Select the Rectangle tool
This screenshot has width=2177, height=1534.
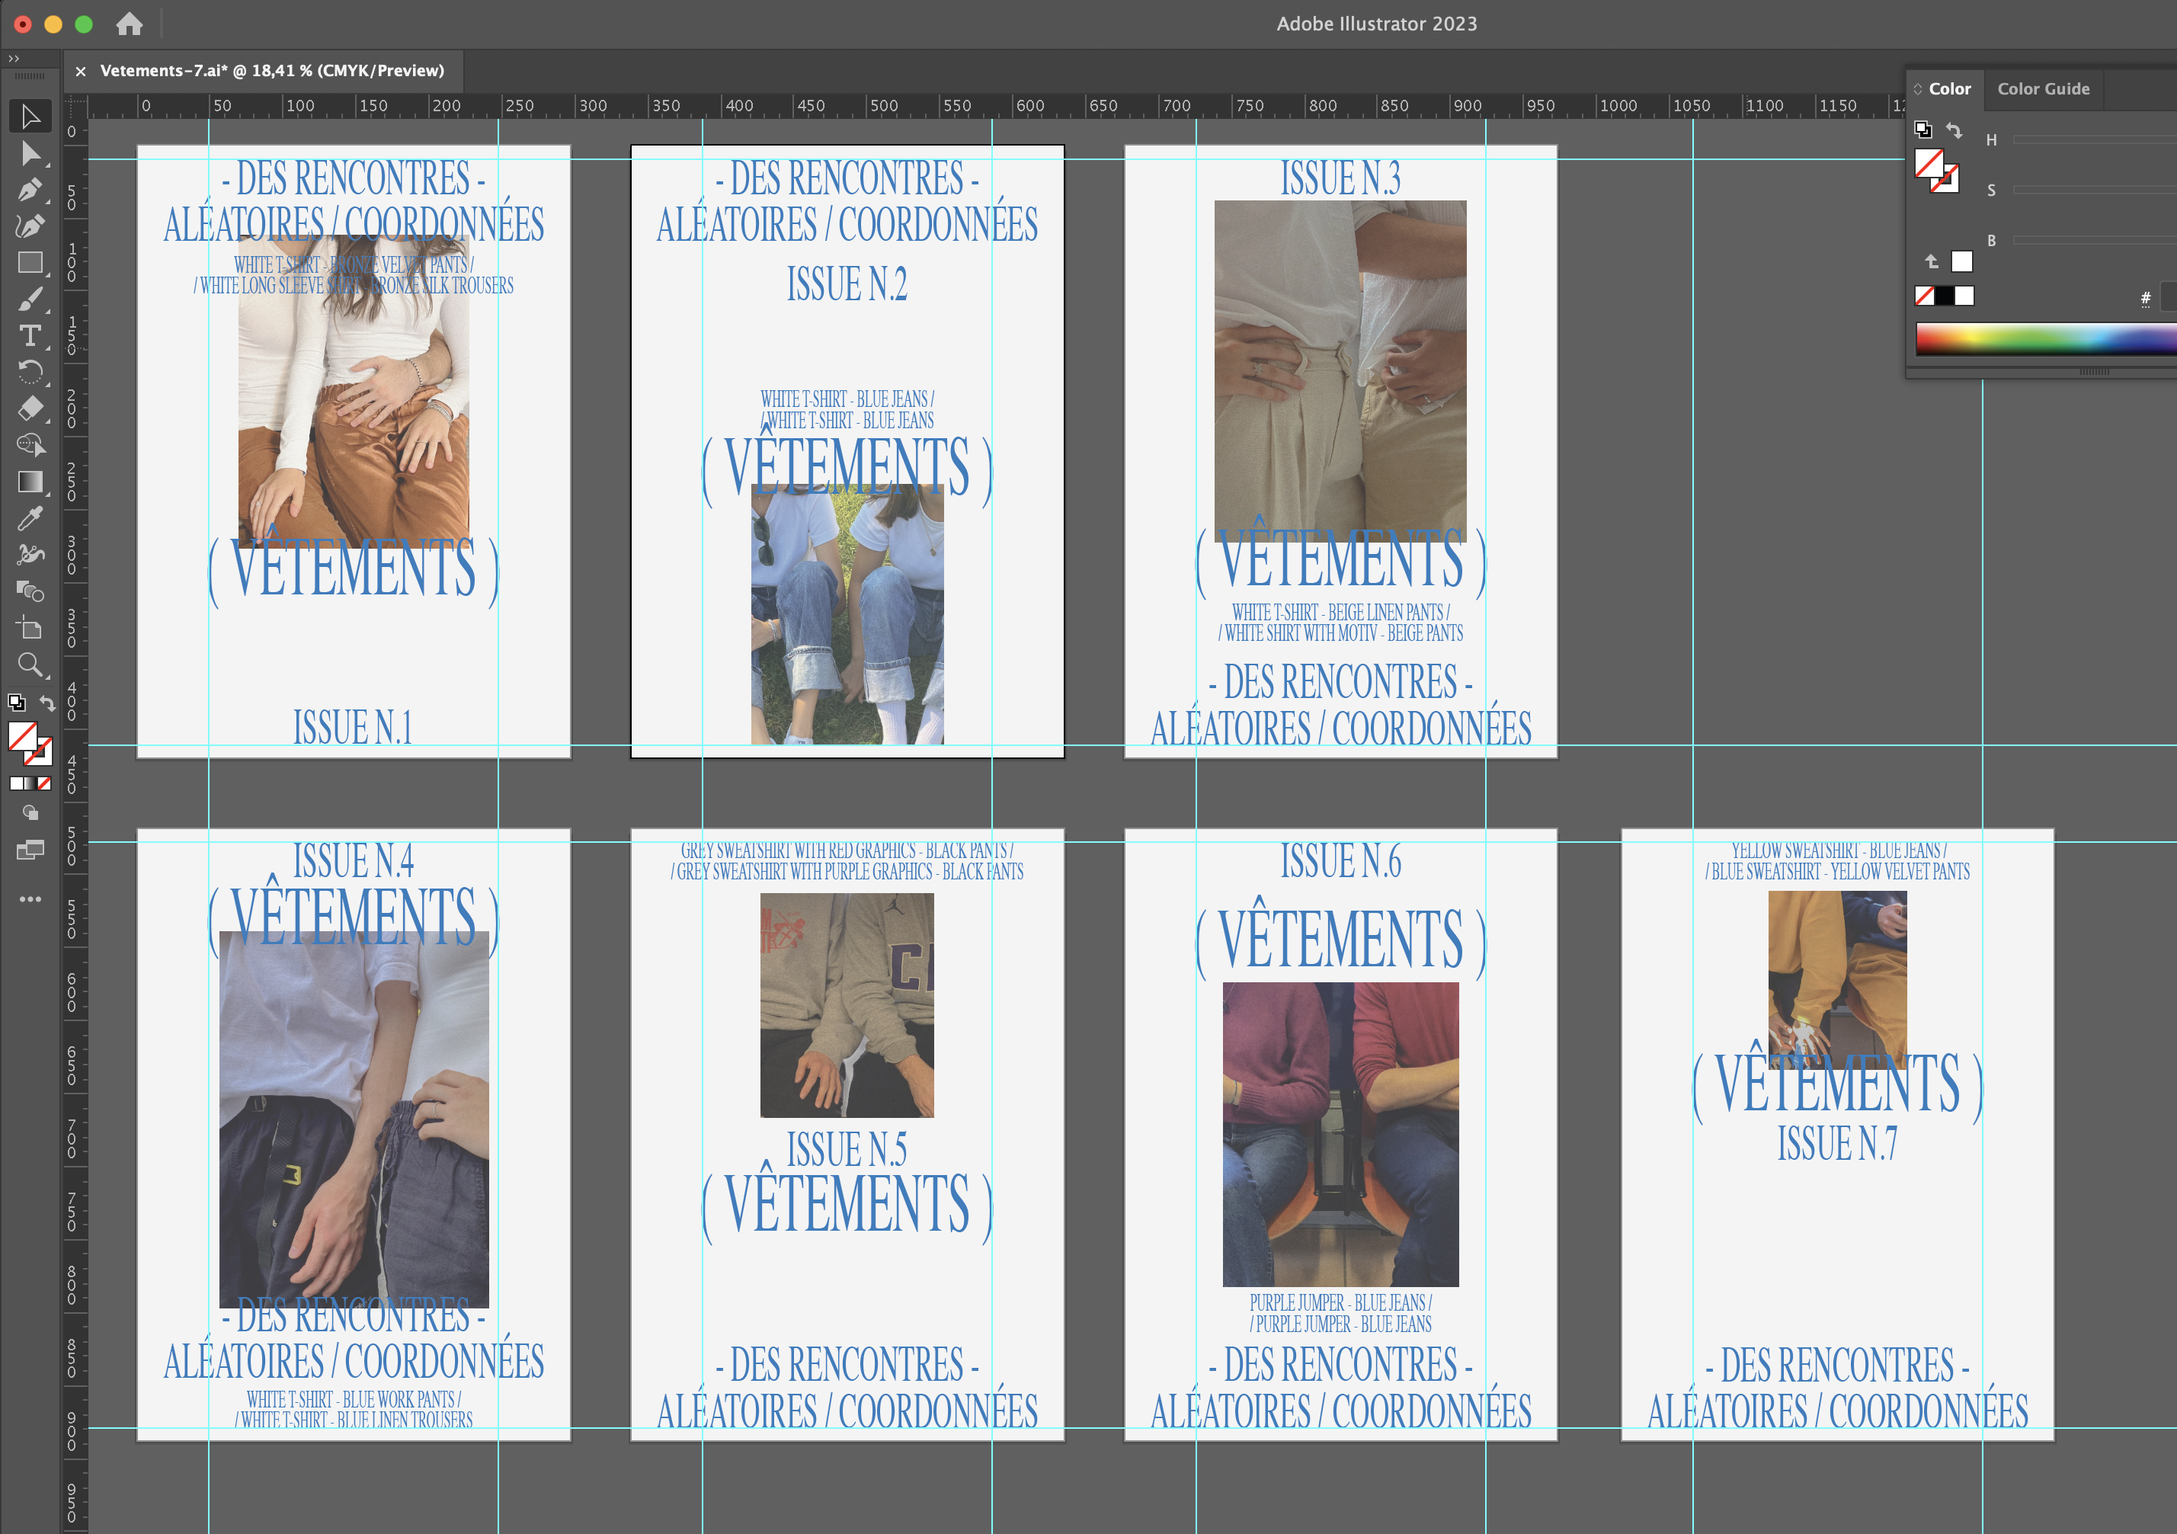(x=30, y=263)
